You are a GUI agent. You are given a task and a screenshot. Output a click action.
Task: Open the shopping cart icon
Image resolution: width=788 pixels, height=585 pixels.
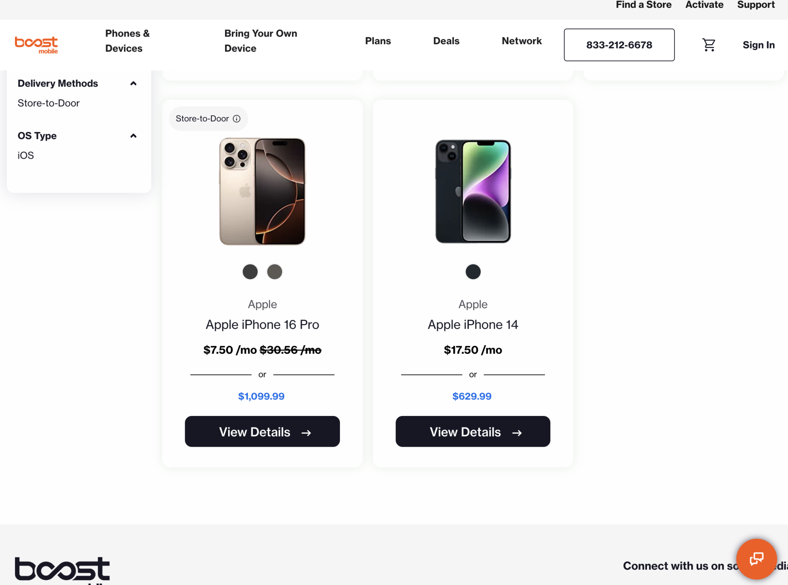tap(708, 45)
